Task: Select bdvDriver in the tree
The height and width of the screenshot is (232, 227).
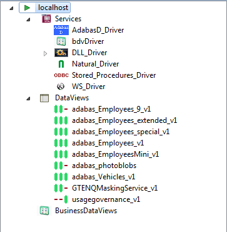Action: 88,41
